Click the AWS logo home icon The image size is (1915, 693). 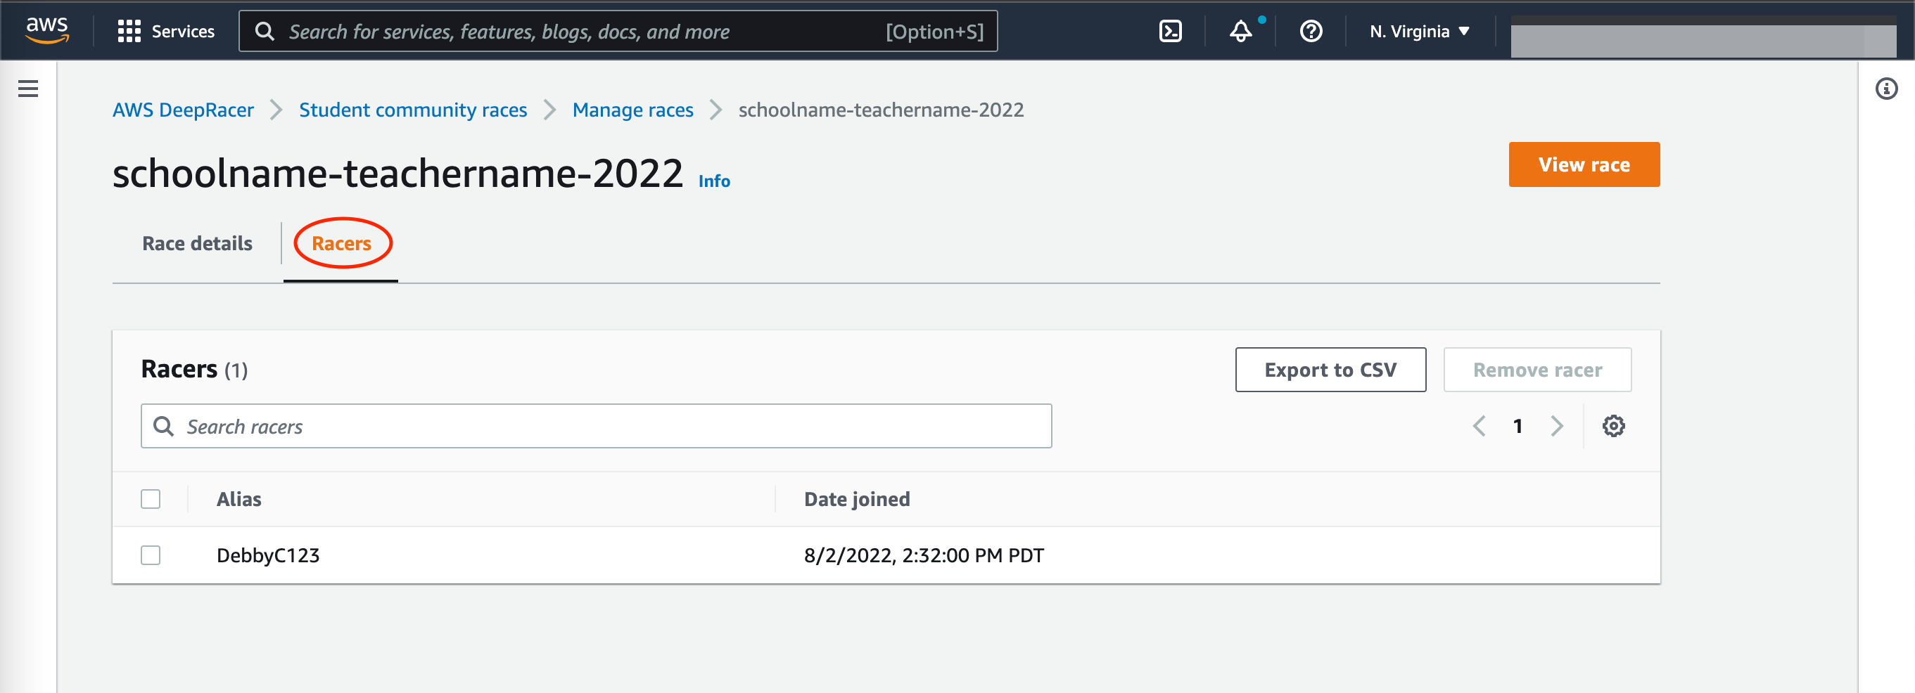[x=48, y=30]
